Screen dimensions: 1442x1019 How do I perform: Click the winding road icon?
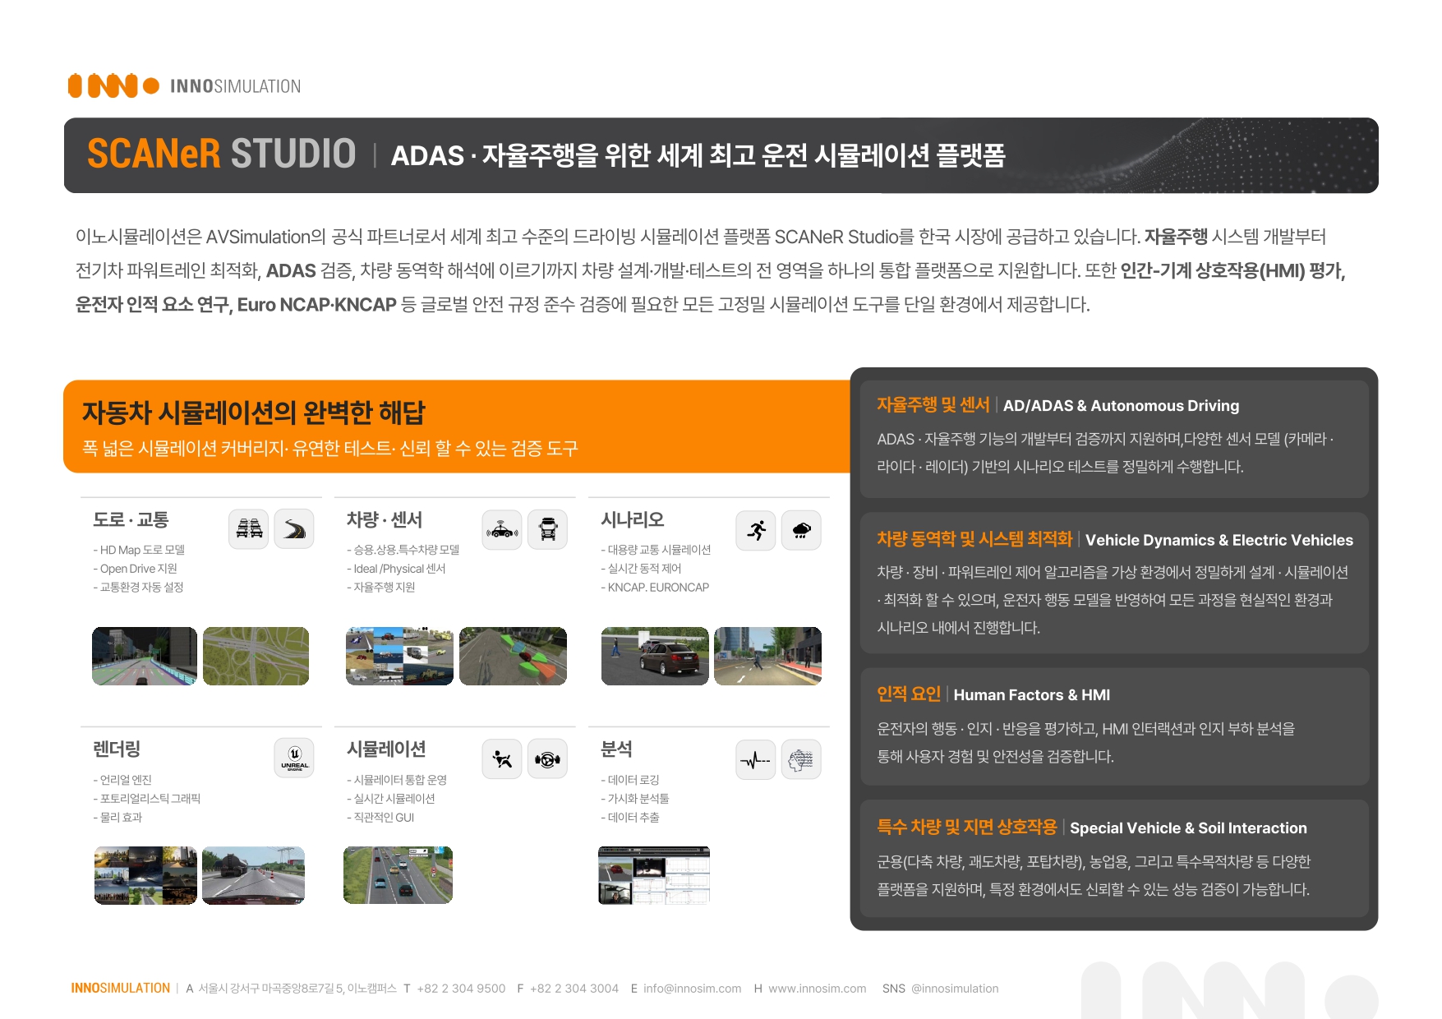pyautogui.click(x=293, y=529)
